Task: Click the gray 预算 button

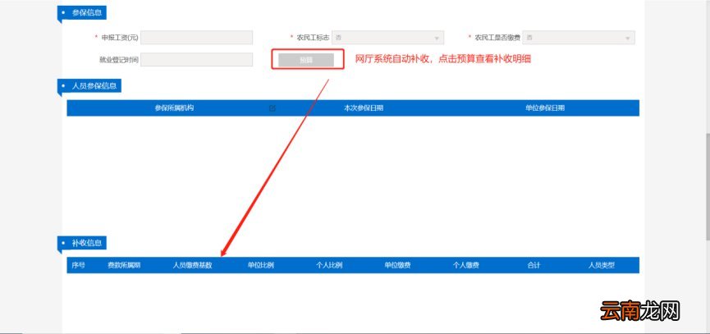Action: pyautogui.click(x=306, y=60)
